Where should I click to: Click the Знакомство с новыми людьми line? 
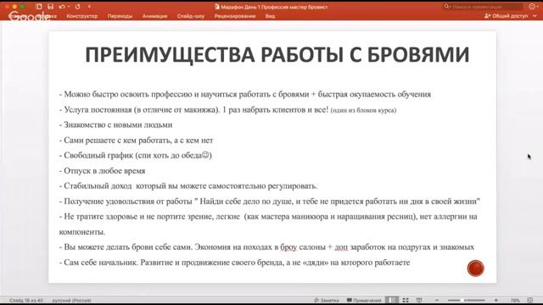(x=115, y=125)
